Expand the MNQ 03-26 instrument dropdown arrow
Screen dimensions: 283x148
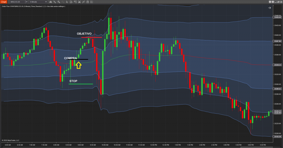26,2
